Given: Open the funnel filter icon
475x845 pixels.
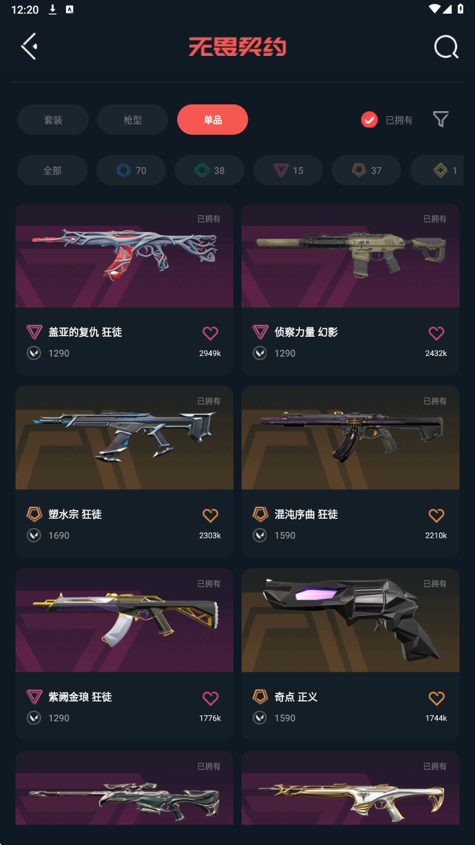Looking at the screenshot, I should tap(441, 119).
